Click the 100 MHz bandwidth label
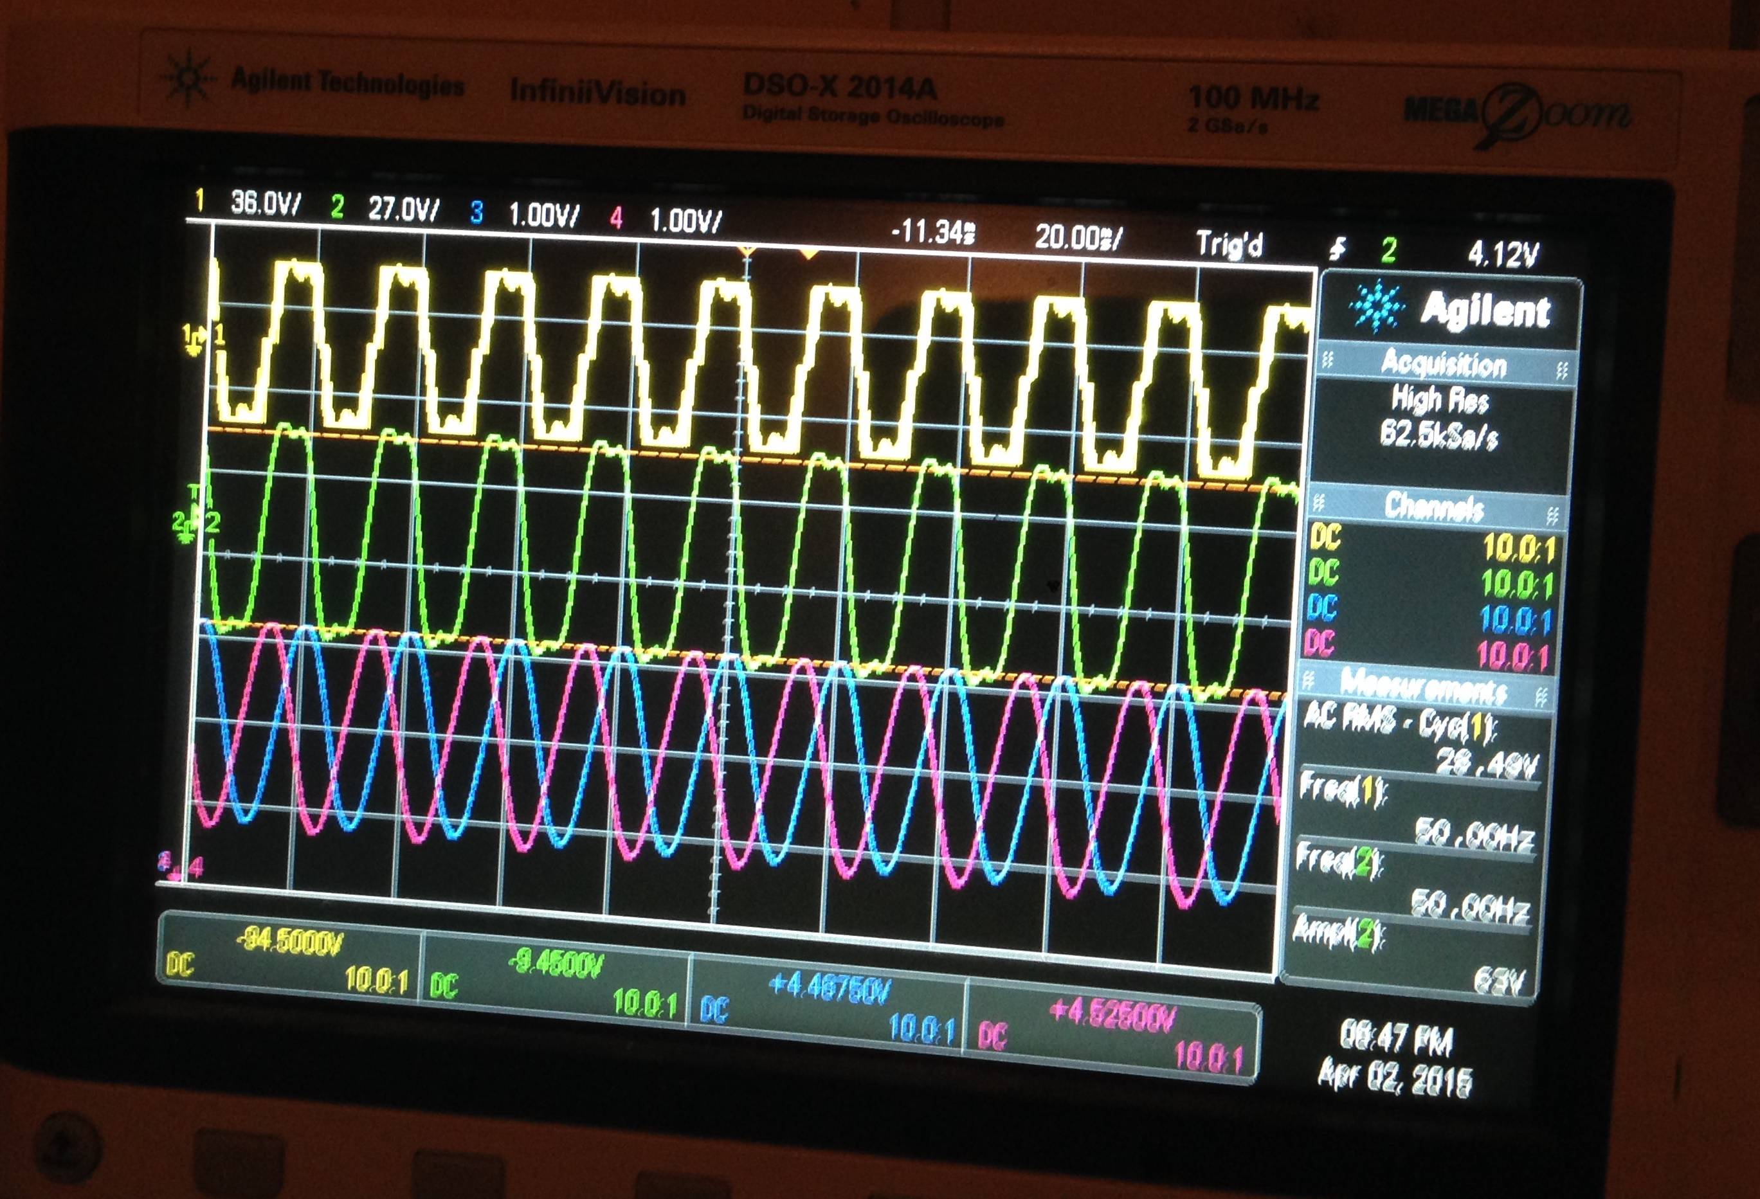Viewport: 1760px width, 1199px height. click(x=1254, y=98)
